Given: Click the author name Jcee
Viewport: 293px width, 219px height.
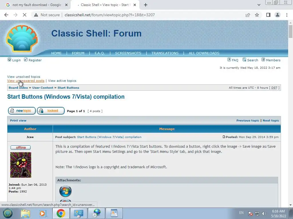Looking at the screenshot, I should (x=30, y=137).
